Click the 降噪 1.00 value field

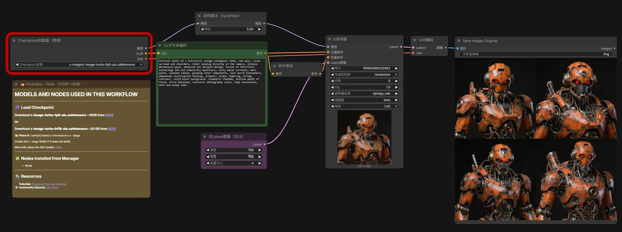point(364,106)
